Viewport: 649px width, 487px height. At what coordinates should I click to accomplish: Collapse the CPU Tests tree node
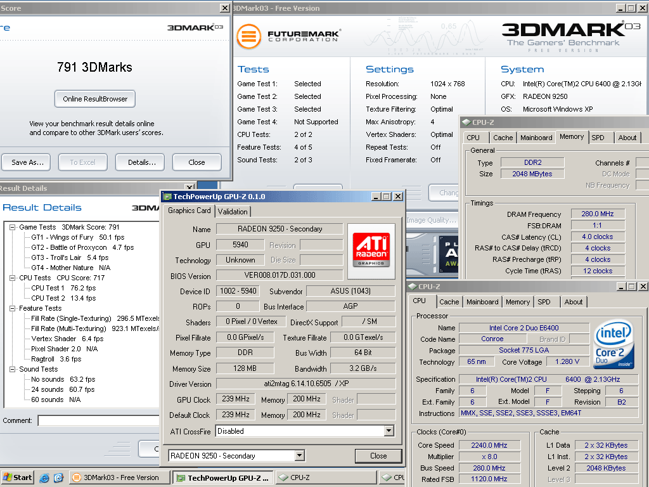pos(13,278)
